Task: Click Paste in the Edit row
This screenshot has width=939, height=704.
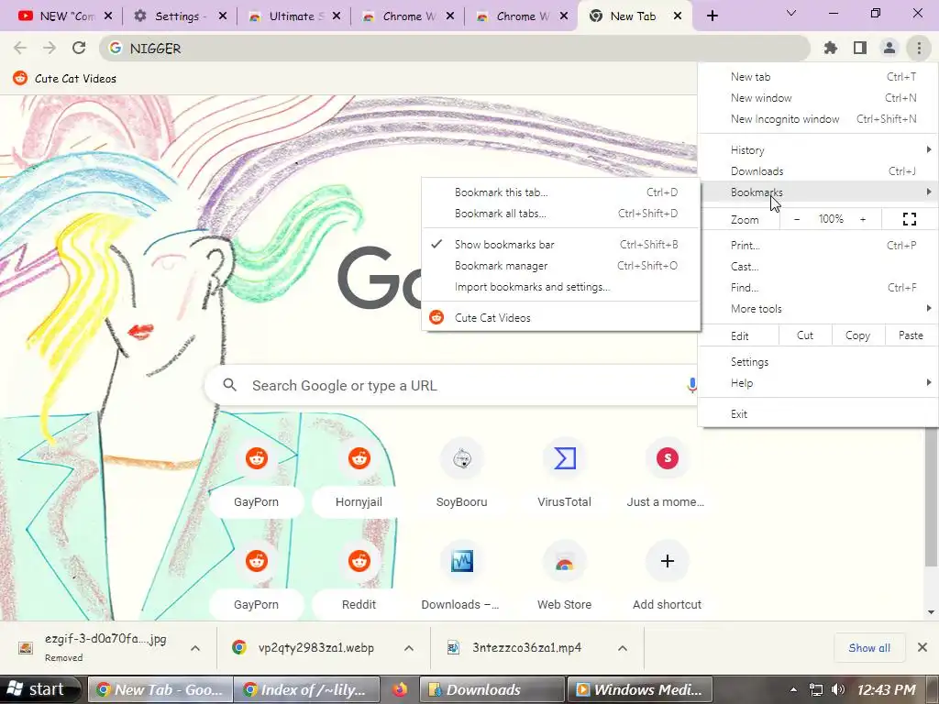Action: coord(911,335)
